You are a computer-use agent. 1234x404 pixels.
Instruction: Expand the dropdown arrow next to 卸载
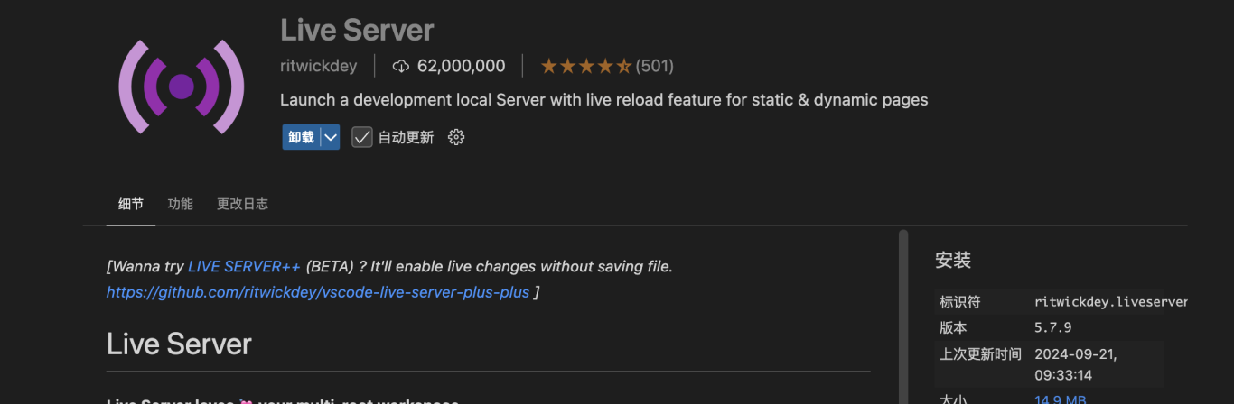click(331, 137)
